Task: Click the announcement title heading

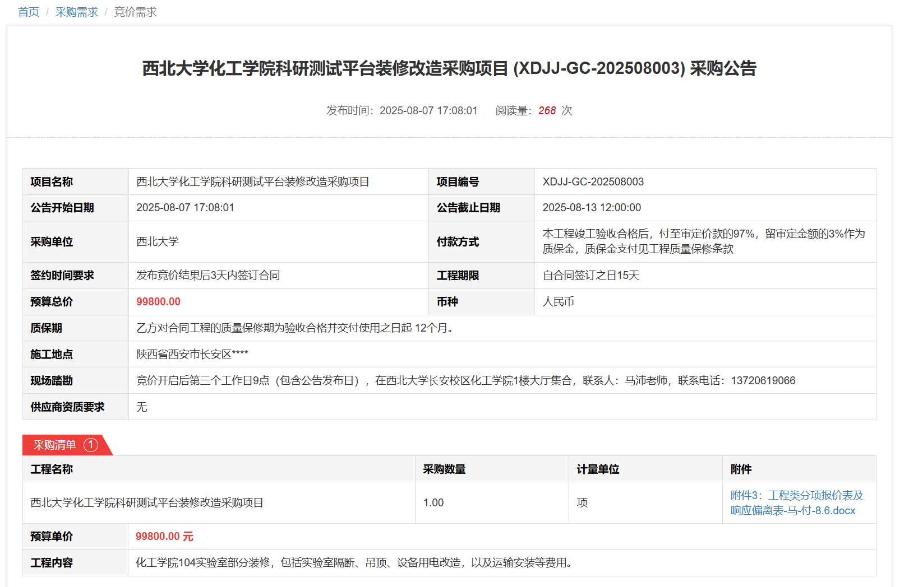Action: pyautogui.click(x=449, y=68)
